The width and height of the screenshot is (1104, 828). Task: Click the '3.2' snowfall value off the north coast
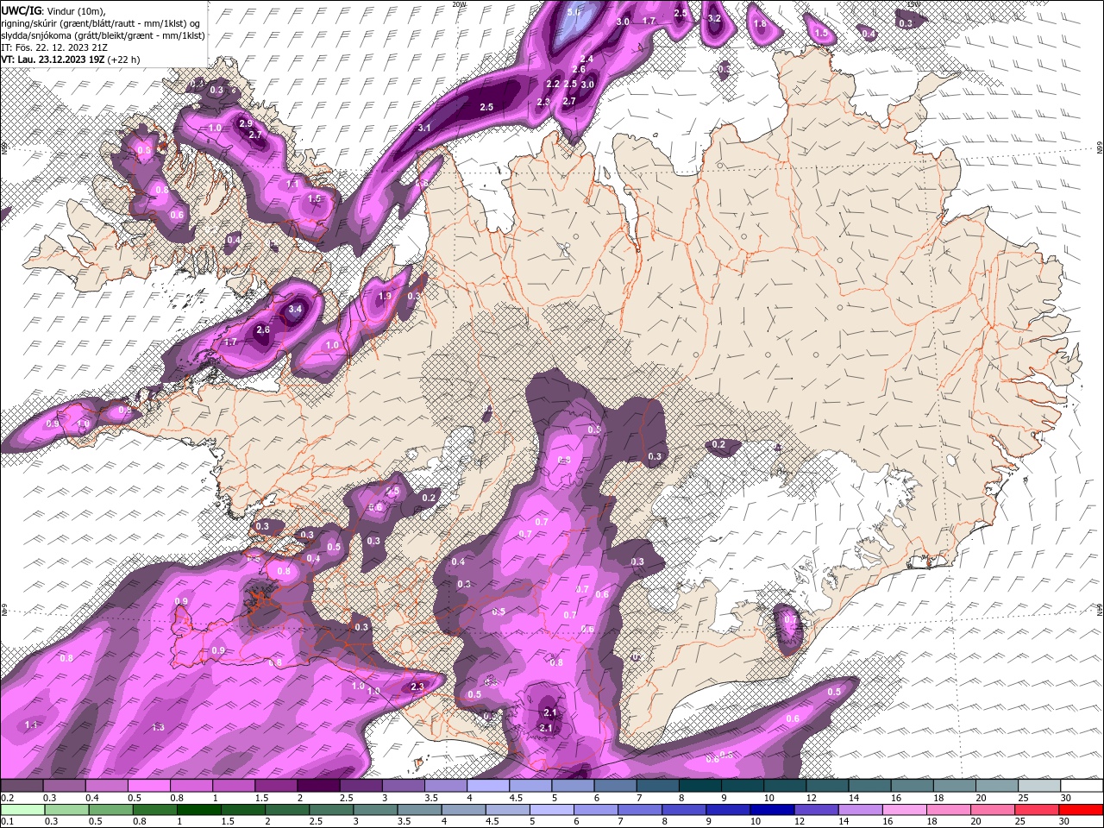point(713,18)
